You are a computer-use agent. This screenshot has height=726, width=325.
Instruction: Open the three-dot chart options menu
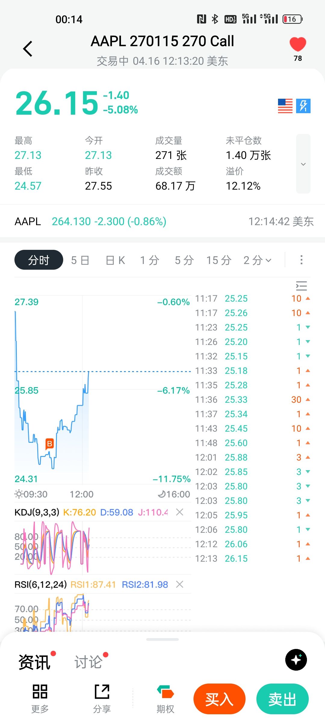[x=301, y=260]
